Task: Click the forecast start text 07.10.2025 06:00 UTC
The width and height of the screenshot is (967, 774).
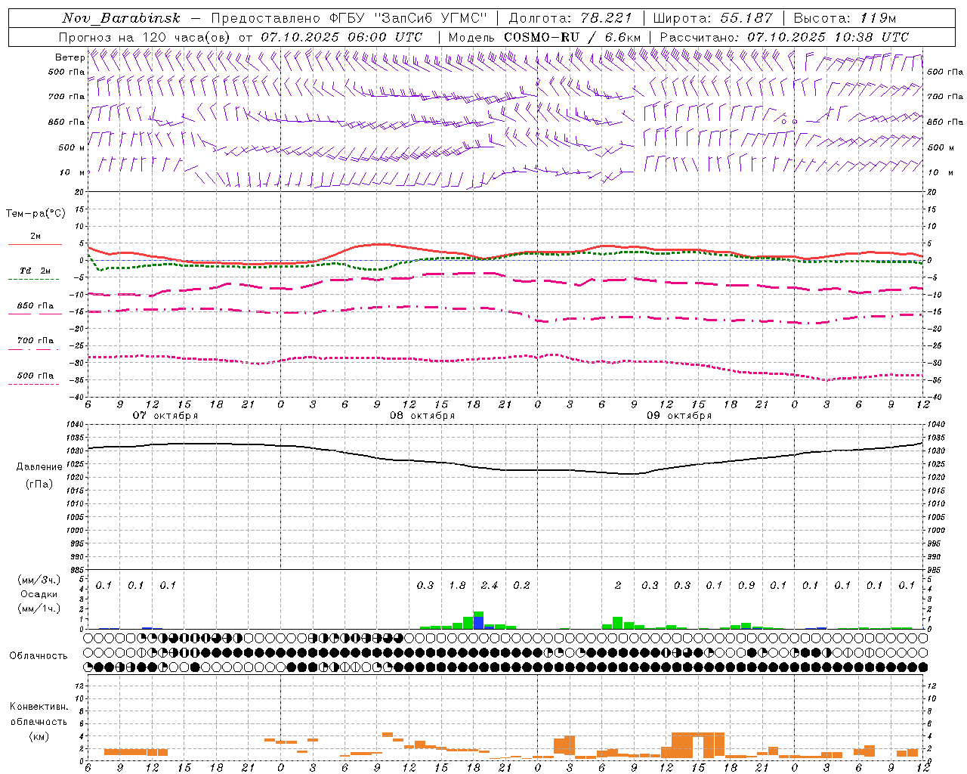Action: click(x=341, y=37)
